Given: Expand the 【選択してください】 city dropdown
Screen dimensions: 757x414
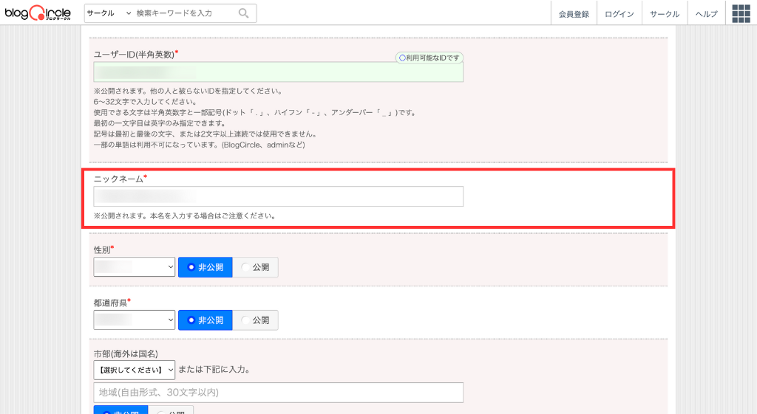Looking at the screenshot, I should [x=134, y=370].
